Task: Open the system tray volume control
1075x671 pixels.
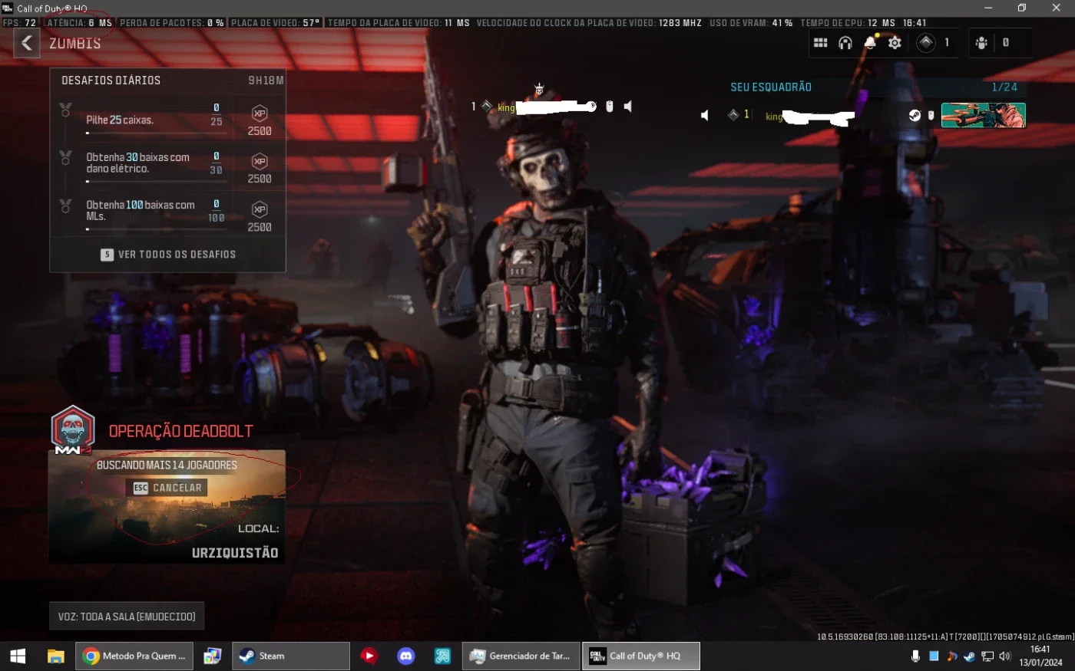Action: pos(1005,656)
